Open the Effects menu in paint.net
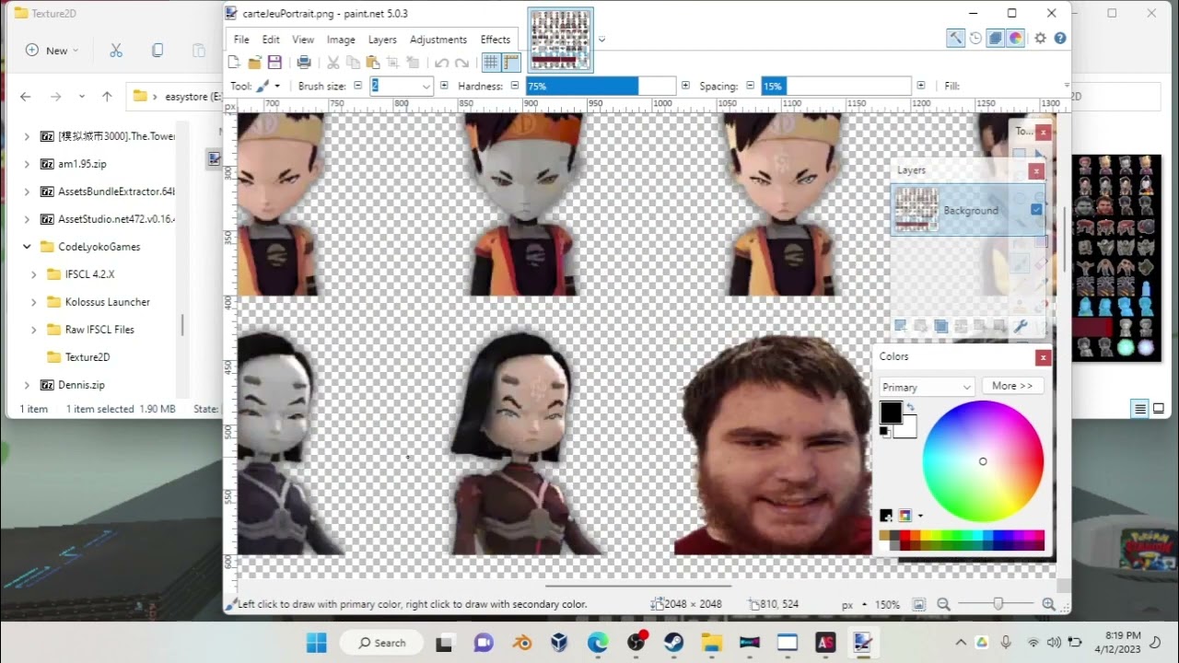Viewport: 1179px width, 663px height. 496,40
